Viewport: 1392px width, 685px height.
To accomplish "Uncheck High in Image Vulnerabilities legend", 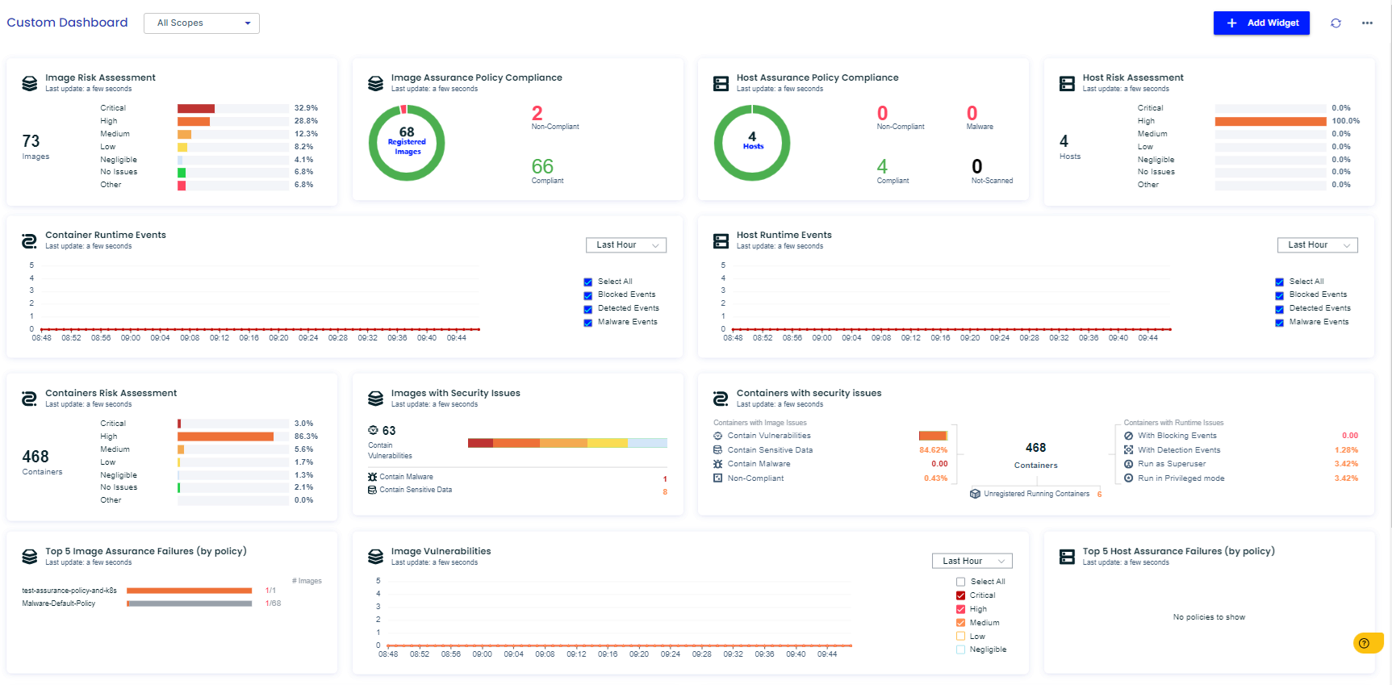I will click(961, 609).
